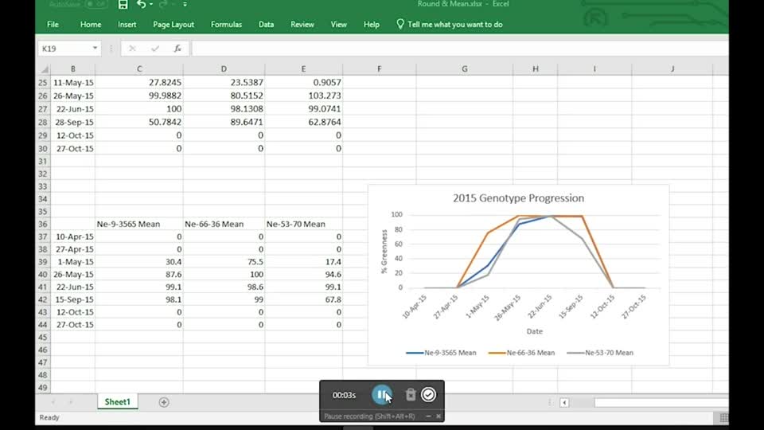Select cell containing 67.8

pyautogui.click(x=303, y=299)
